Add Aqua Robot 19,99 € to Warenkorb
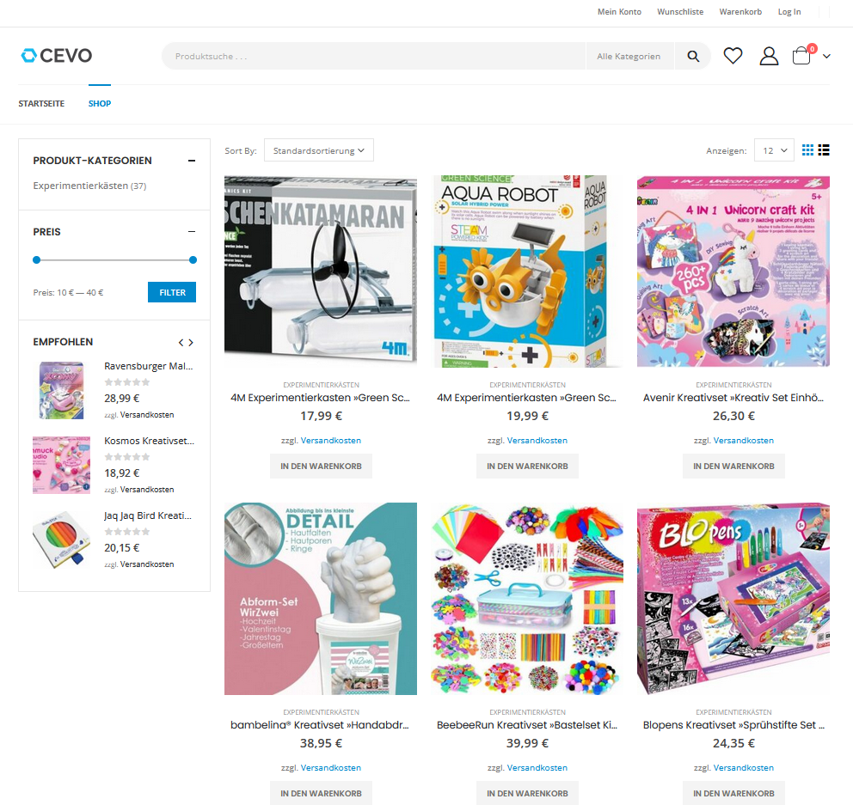853x805 pixels. [527, 466]
